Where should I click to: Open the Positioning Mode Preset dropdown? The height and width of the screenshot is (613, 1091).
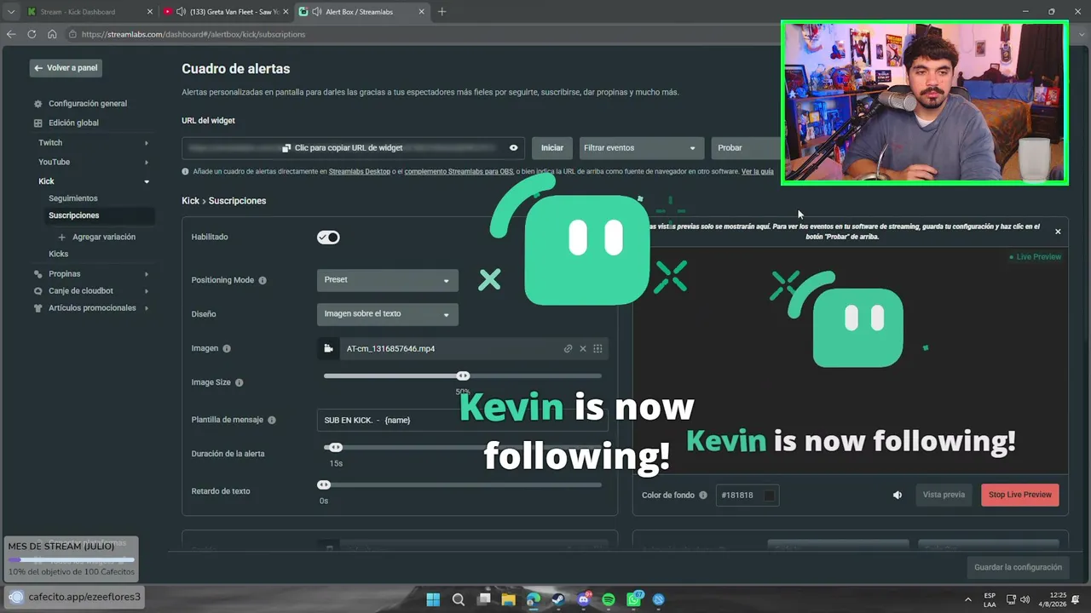(x=387, y=280)
